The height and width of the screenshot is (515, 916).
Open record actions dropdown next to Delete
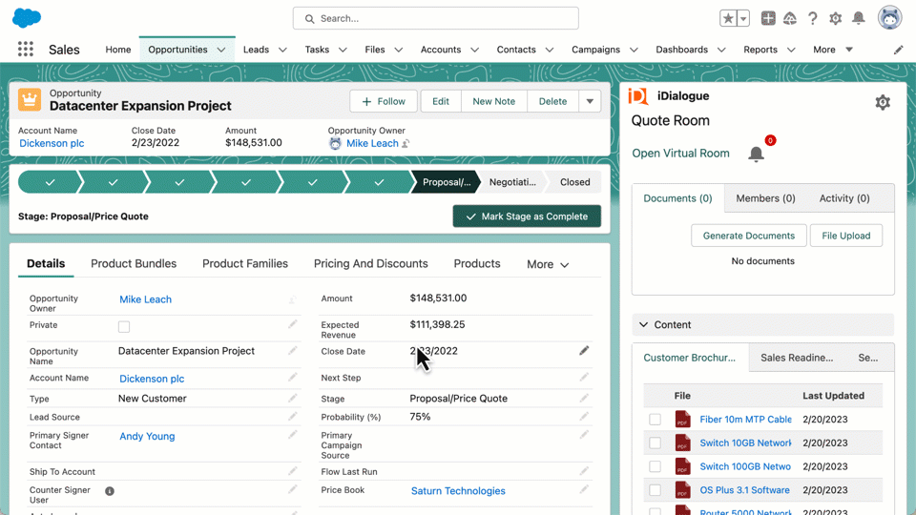click(590, 101)
